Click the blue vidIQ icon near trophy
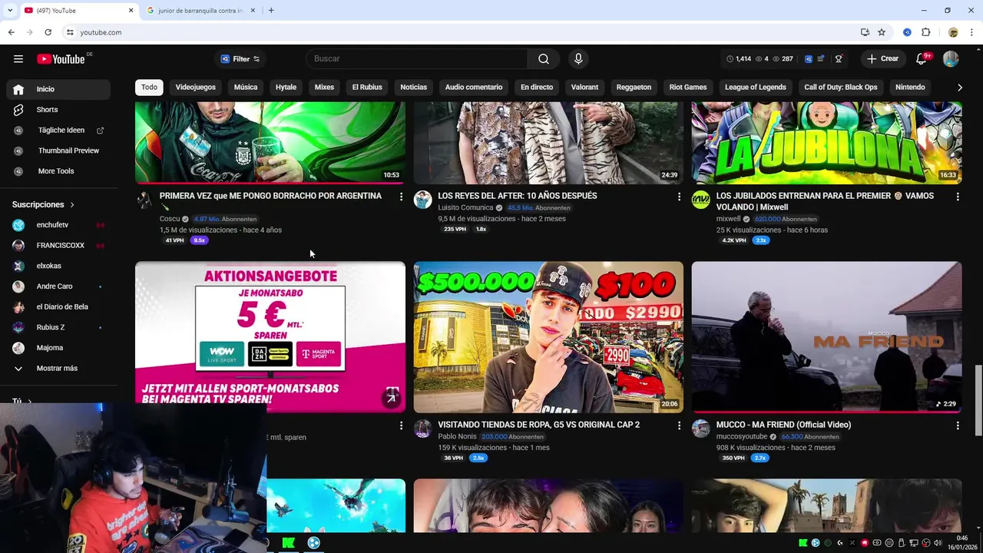The image size is (983, 553). 808,59
